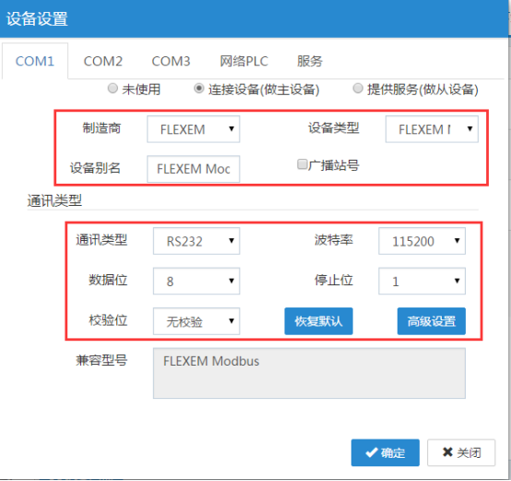
Task: Open the 波特率 115200 dropdown
Action: click(x=422, y=241)
